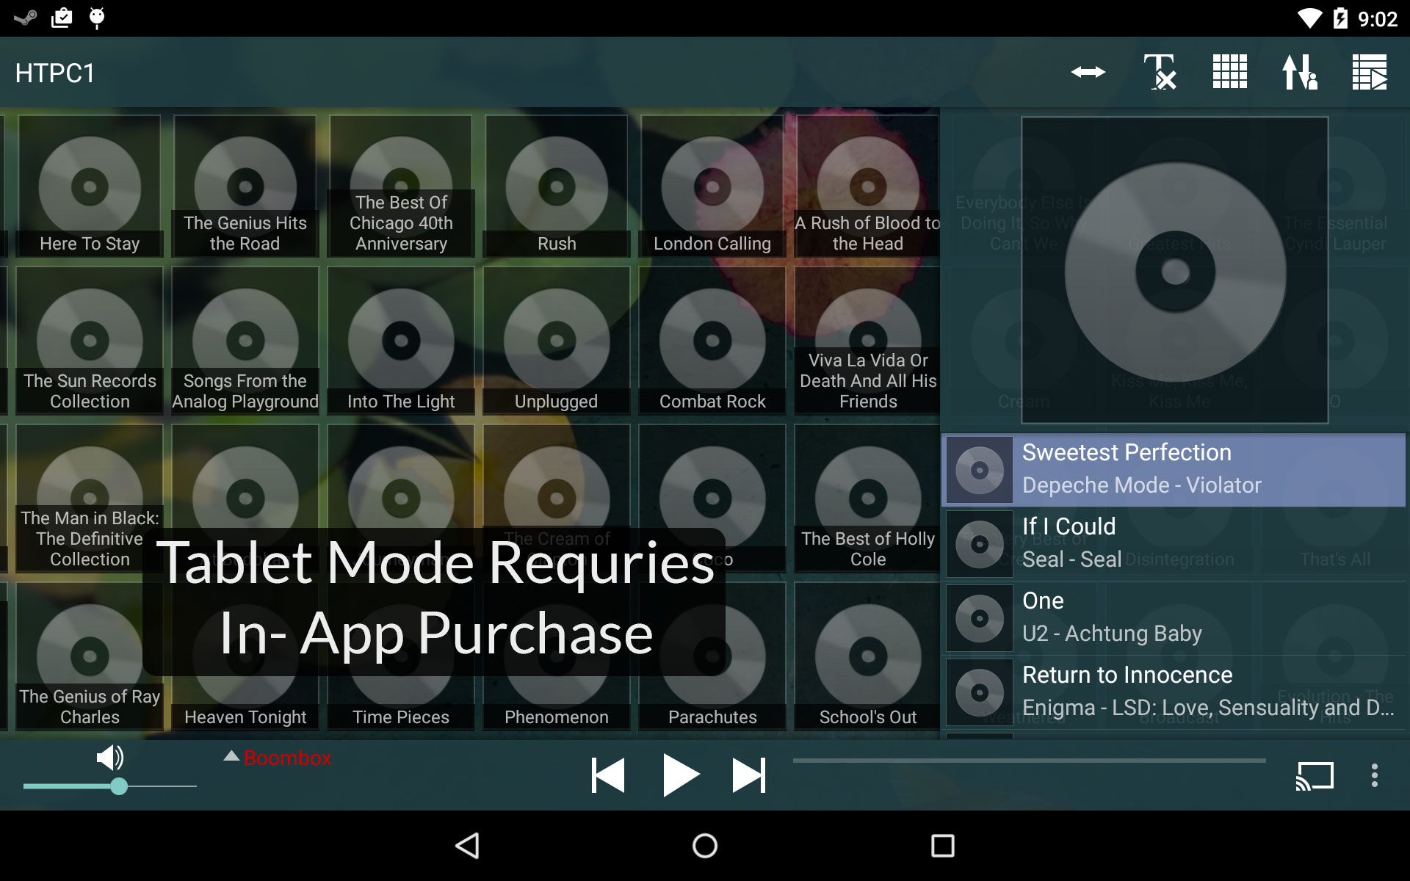The height and width of the screenshot is (881, 1410).
Task: Select One by U2 in queue
Action: [1174, 618]
